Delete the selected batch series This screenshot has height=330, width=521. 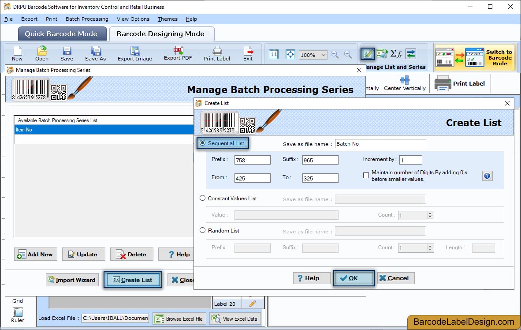point(132,254)
